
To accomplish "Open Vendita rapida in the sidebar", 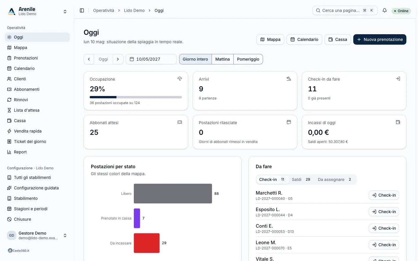I will point(37,131).
